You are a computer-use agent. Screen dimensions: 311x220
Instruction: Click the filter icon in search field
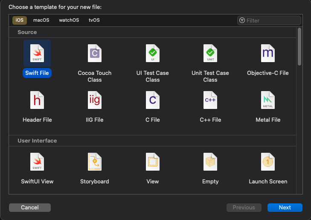coord(242,20)
